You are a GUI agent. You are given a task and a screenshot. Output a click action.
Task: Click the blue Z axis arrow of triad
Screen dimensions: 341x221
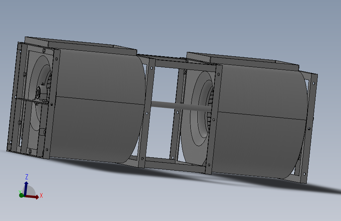[26, 188]
